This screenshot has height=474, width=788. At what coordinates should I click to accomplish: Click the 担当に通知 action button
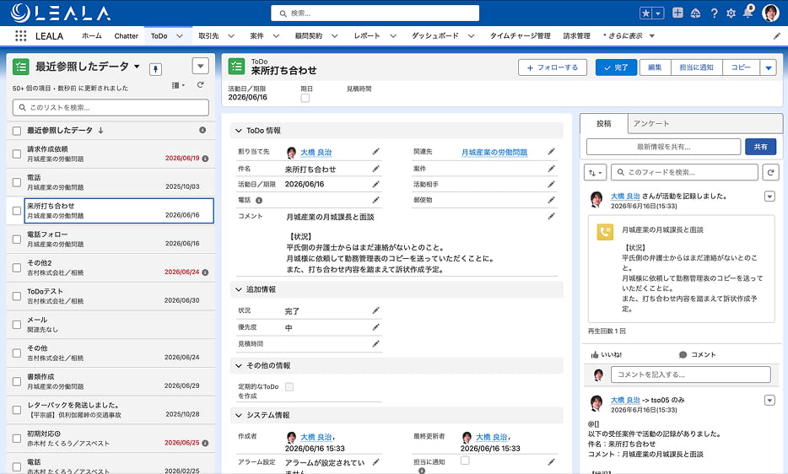(697, 67)
